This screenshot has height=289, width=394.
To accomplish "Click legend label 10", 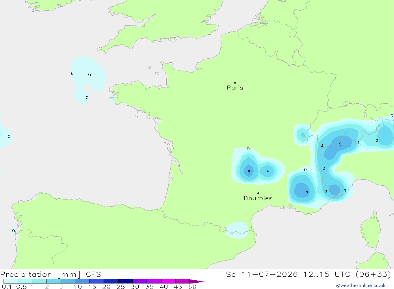I will click(78, 287).
